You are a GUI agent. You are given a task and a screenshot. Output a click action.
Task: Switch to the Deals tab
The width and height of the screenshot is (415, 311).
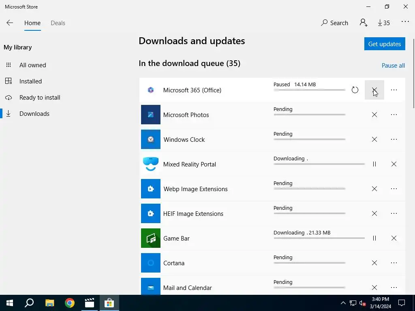(x=58, y=23)
